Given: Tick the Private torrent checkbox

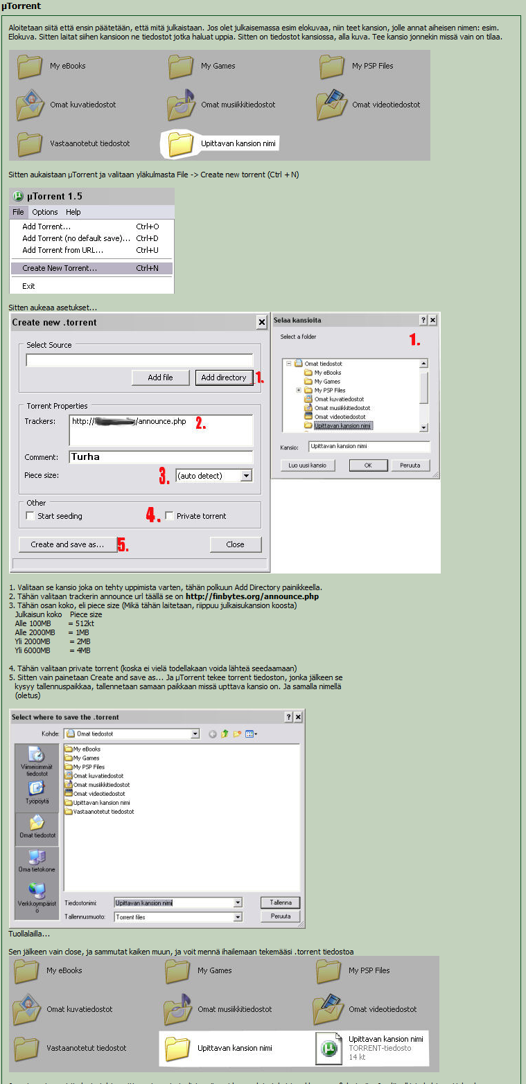Looking at the screenshot, I should [169, 516].
